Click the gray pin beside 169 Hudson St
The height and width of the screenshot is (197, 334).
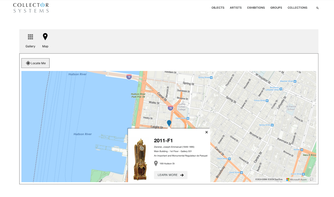(x=156, y=163)
